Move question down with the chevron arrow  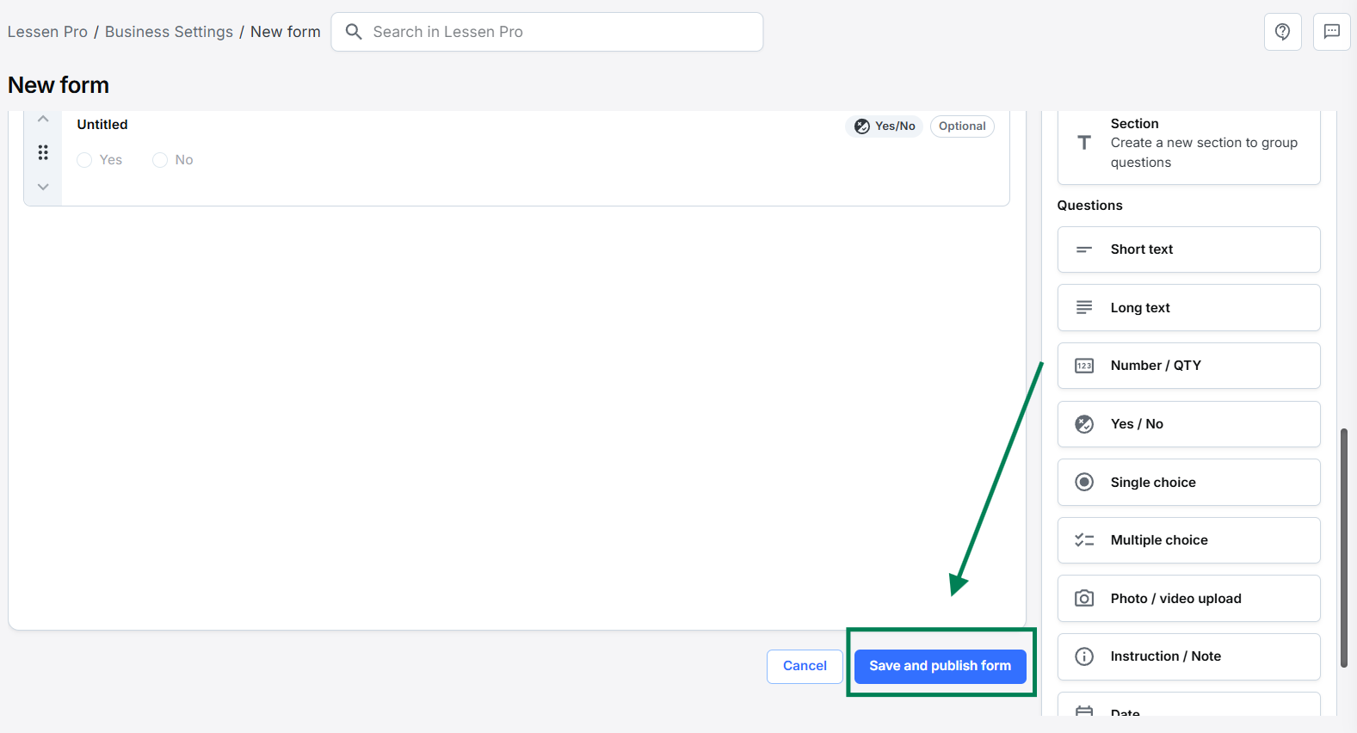pos(43,187)
